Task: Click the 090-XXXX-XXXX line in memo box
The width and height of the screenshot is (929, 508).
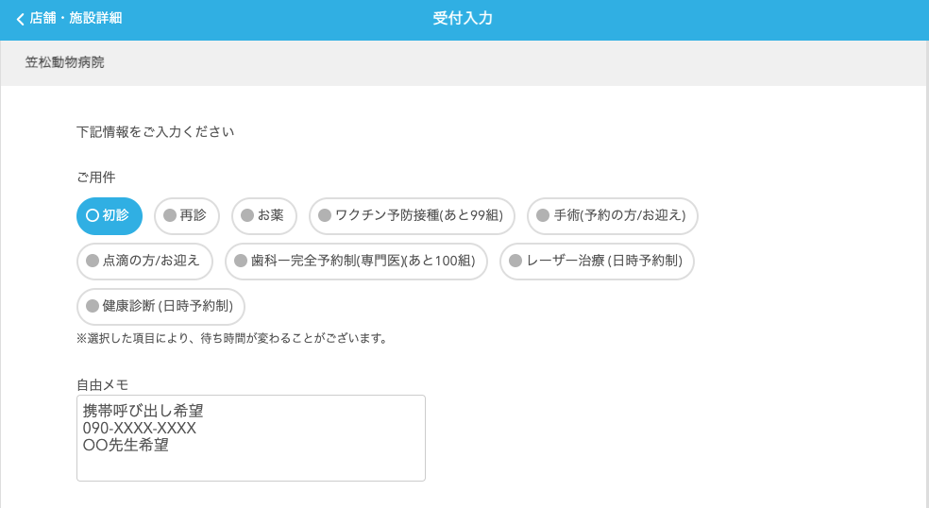Action: pos(140,428)
